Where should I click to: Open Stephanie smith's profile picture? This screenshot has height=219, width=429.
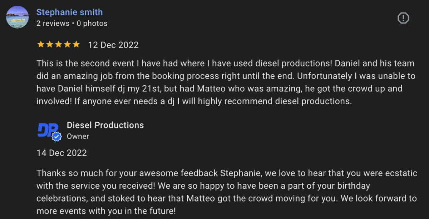(x=18, y=17)
